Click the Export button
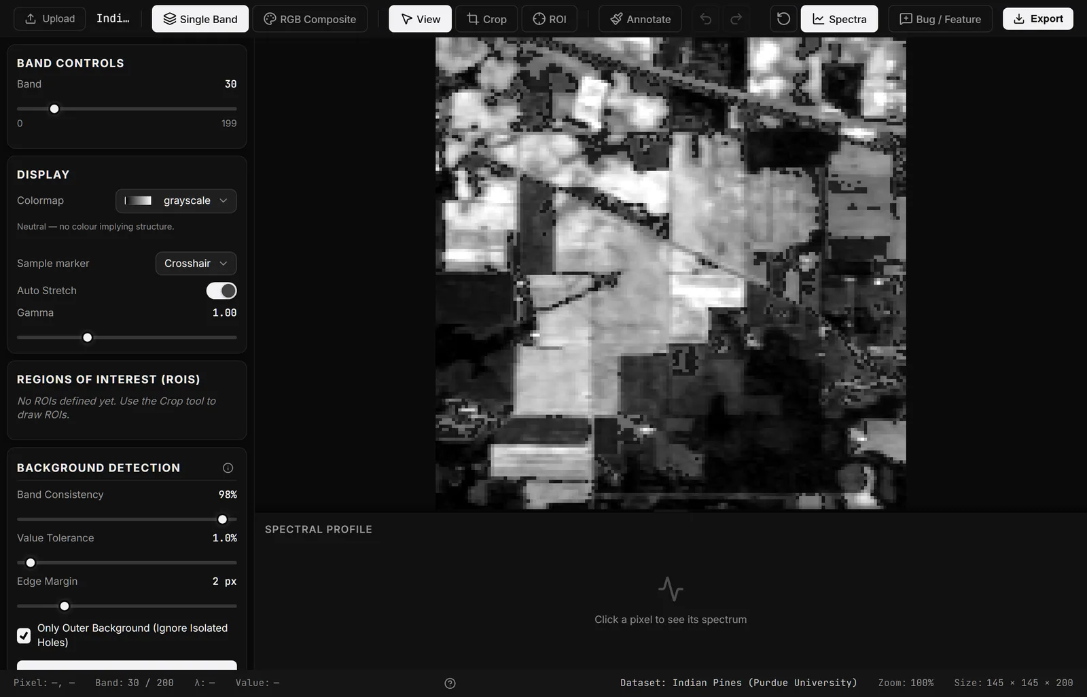 click(x=1038, y=19)
